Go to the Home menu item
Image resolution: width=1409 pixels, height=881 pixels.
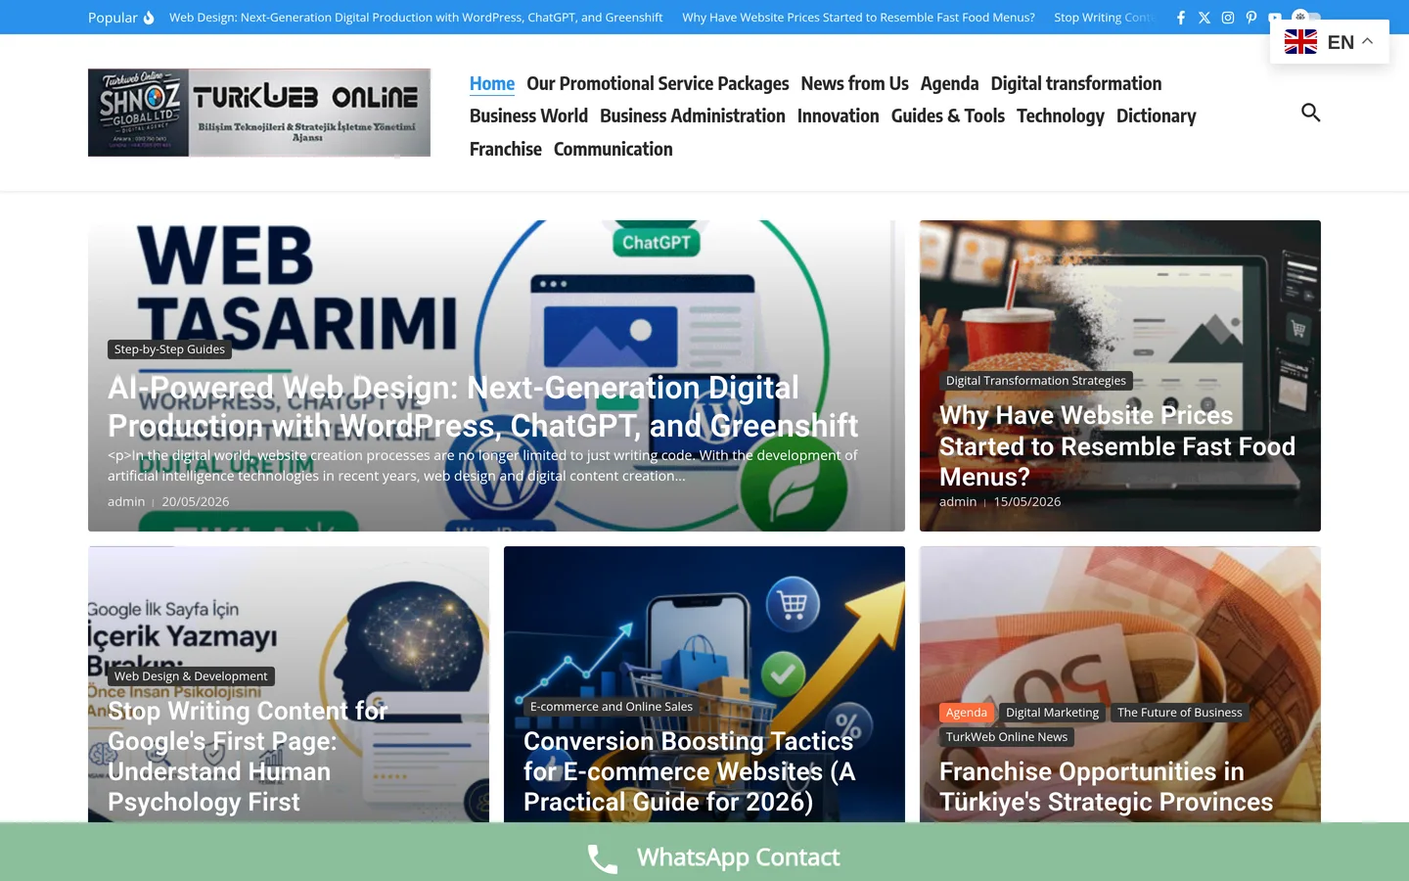492,83
